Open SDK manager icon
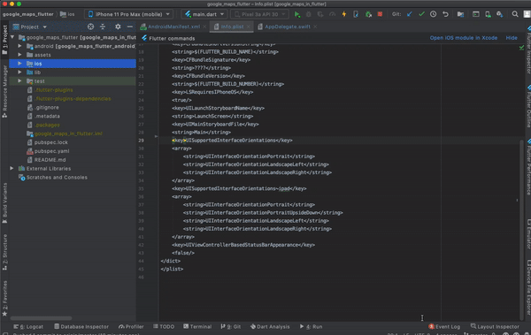The height and width of the screenshot is (335, 531). coord(499,14)
